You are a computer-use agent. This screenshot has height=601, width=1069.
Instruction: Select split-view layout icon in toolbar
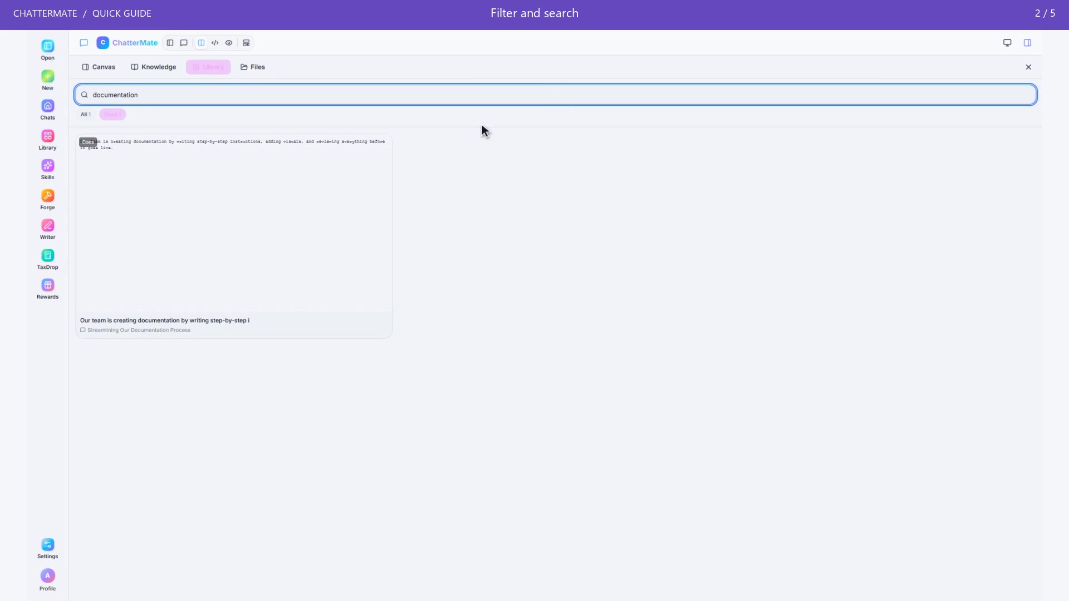coord(201,43)
